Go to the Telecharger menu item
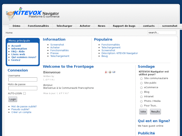 pos(64,26)
